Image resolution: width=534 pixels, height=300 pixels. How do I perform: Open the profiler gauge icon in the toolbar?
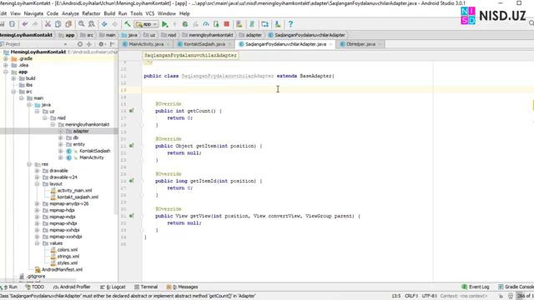[x=206, y=24]
